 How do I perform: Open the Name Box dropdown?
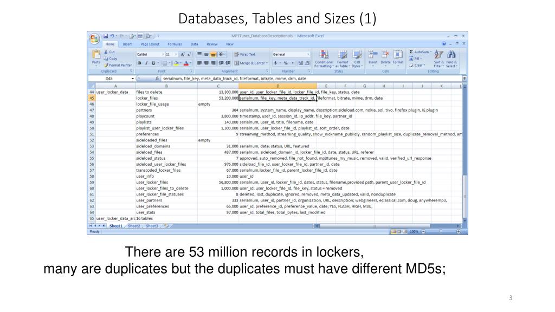click(x=132, y=79)
